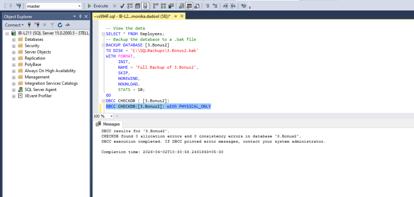Viewport: 414px width, 197px height.
Task: Select PolyBase tree item
Action: coord(33,64)
